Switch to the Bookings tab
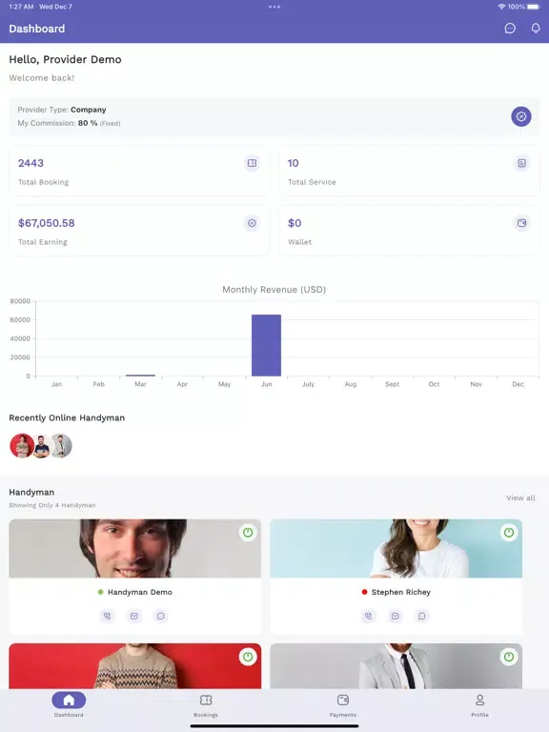This screenshot has width=549, height=732. tap(206, 704)
